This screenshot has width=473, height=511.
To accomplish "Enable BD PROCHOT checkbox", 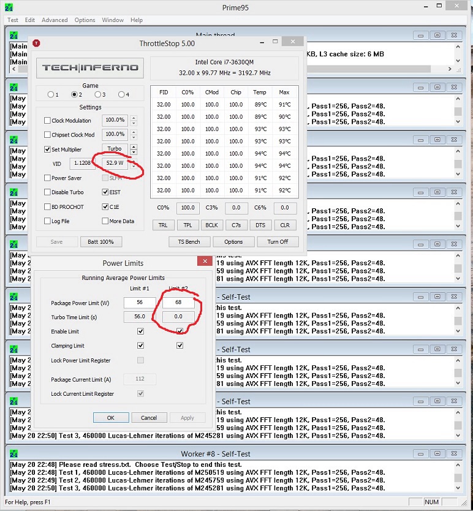I will point(47,206).
